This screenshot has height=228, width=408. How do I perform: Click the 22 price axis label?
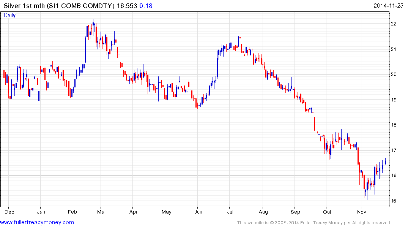coord(394,24)
